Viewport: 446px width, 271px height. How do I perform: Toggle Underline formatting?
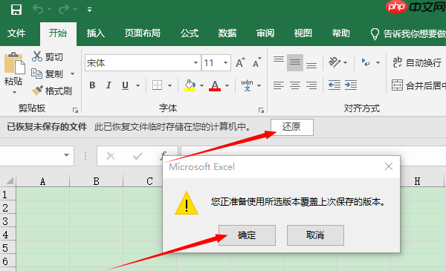125,85
